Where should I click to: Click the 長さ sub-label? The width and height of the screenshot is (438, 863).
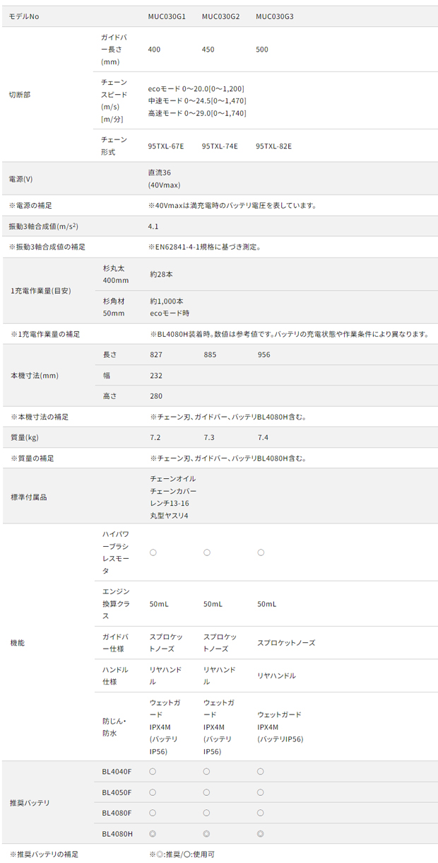(x=109, y=354)
